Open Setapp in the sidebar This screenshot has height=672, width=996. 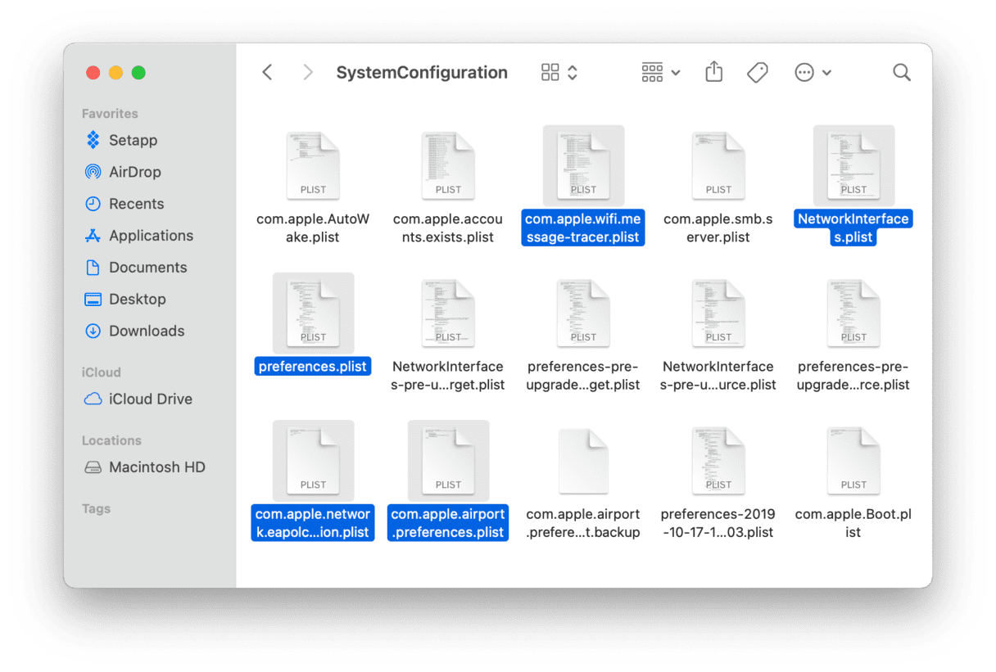coord(121,140)
